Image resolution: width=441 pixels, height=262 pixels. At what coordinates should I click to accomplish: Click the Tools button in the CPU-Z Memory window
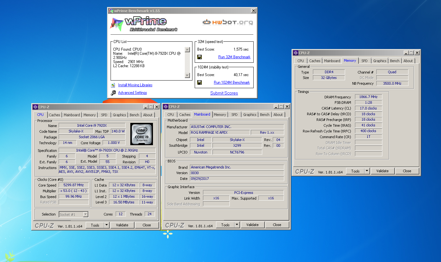(355, 171)
